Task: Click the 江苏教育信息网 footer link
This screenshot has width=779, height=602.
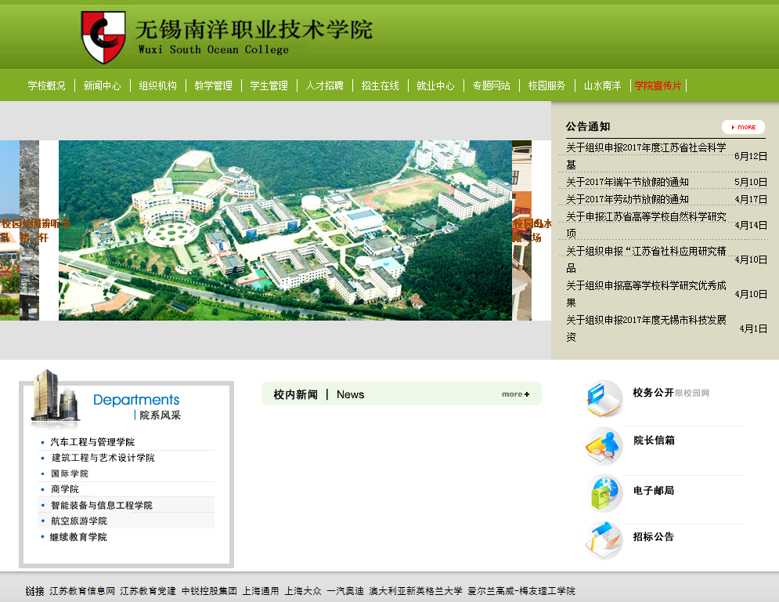Action: (82, 591)
